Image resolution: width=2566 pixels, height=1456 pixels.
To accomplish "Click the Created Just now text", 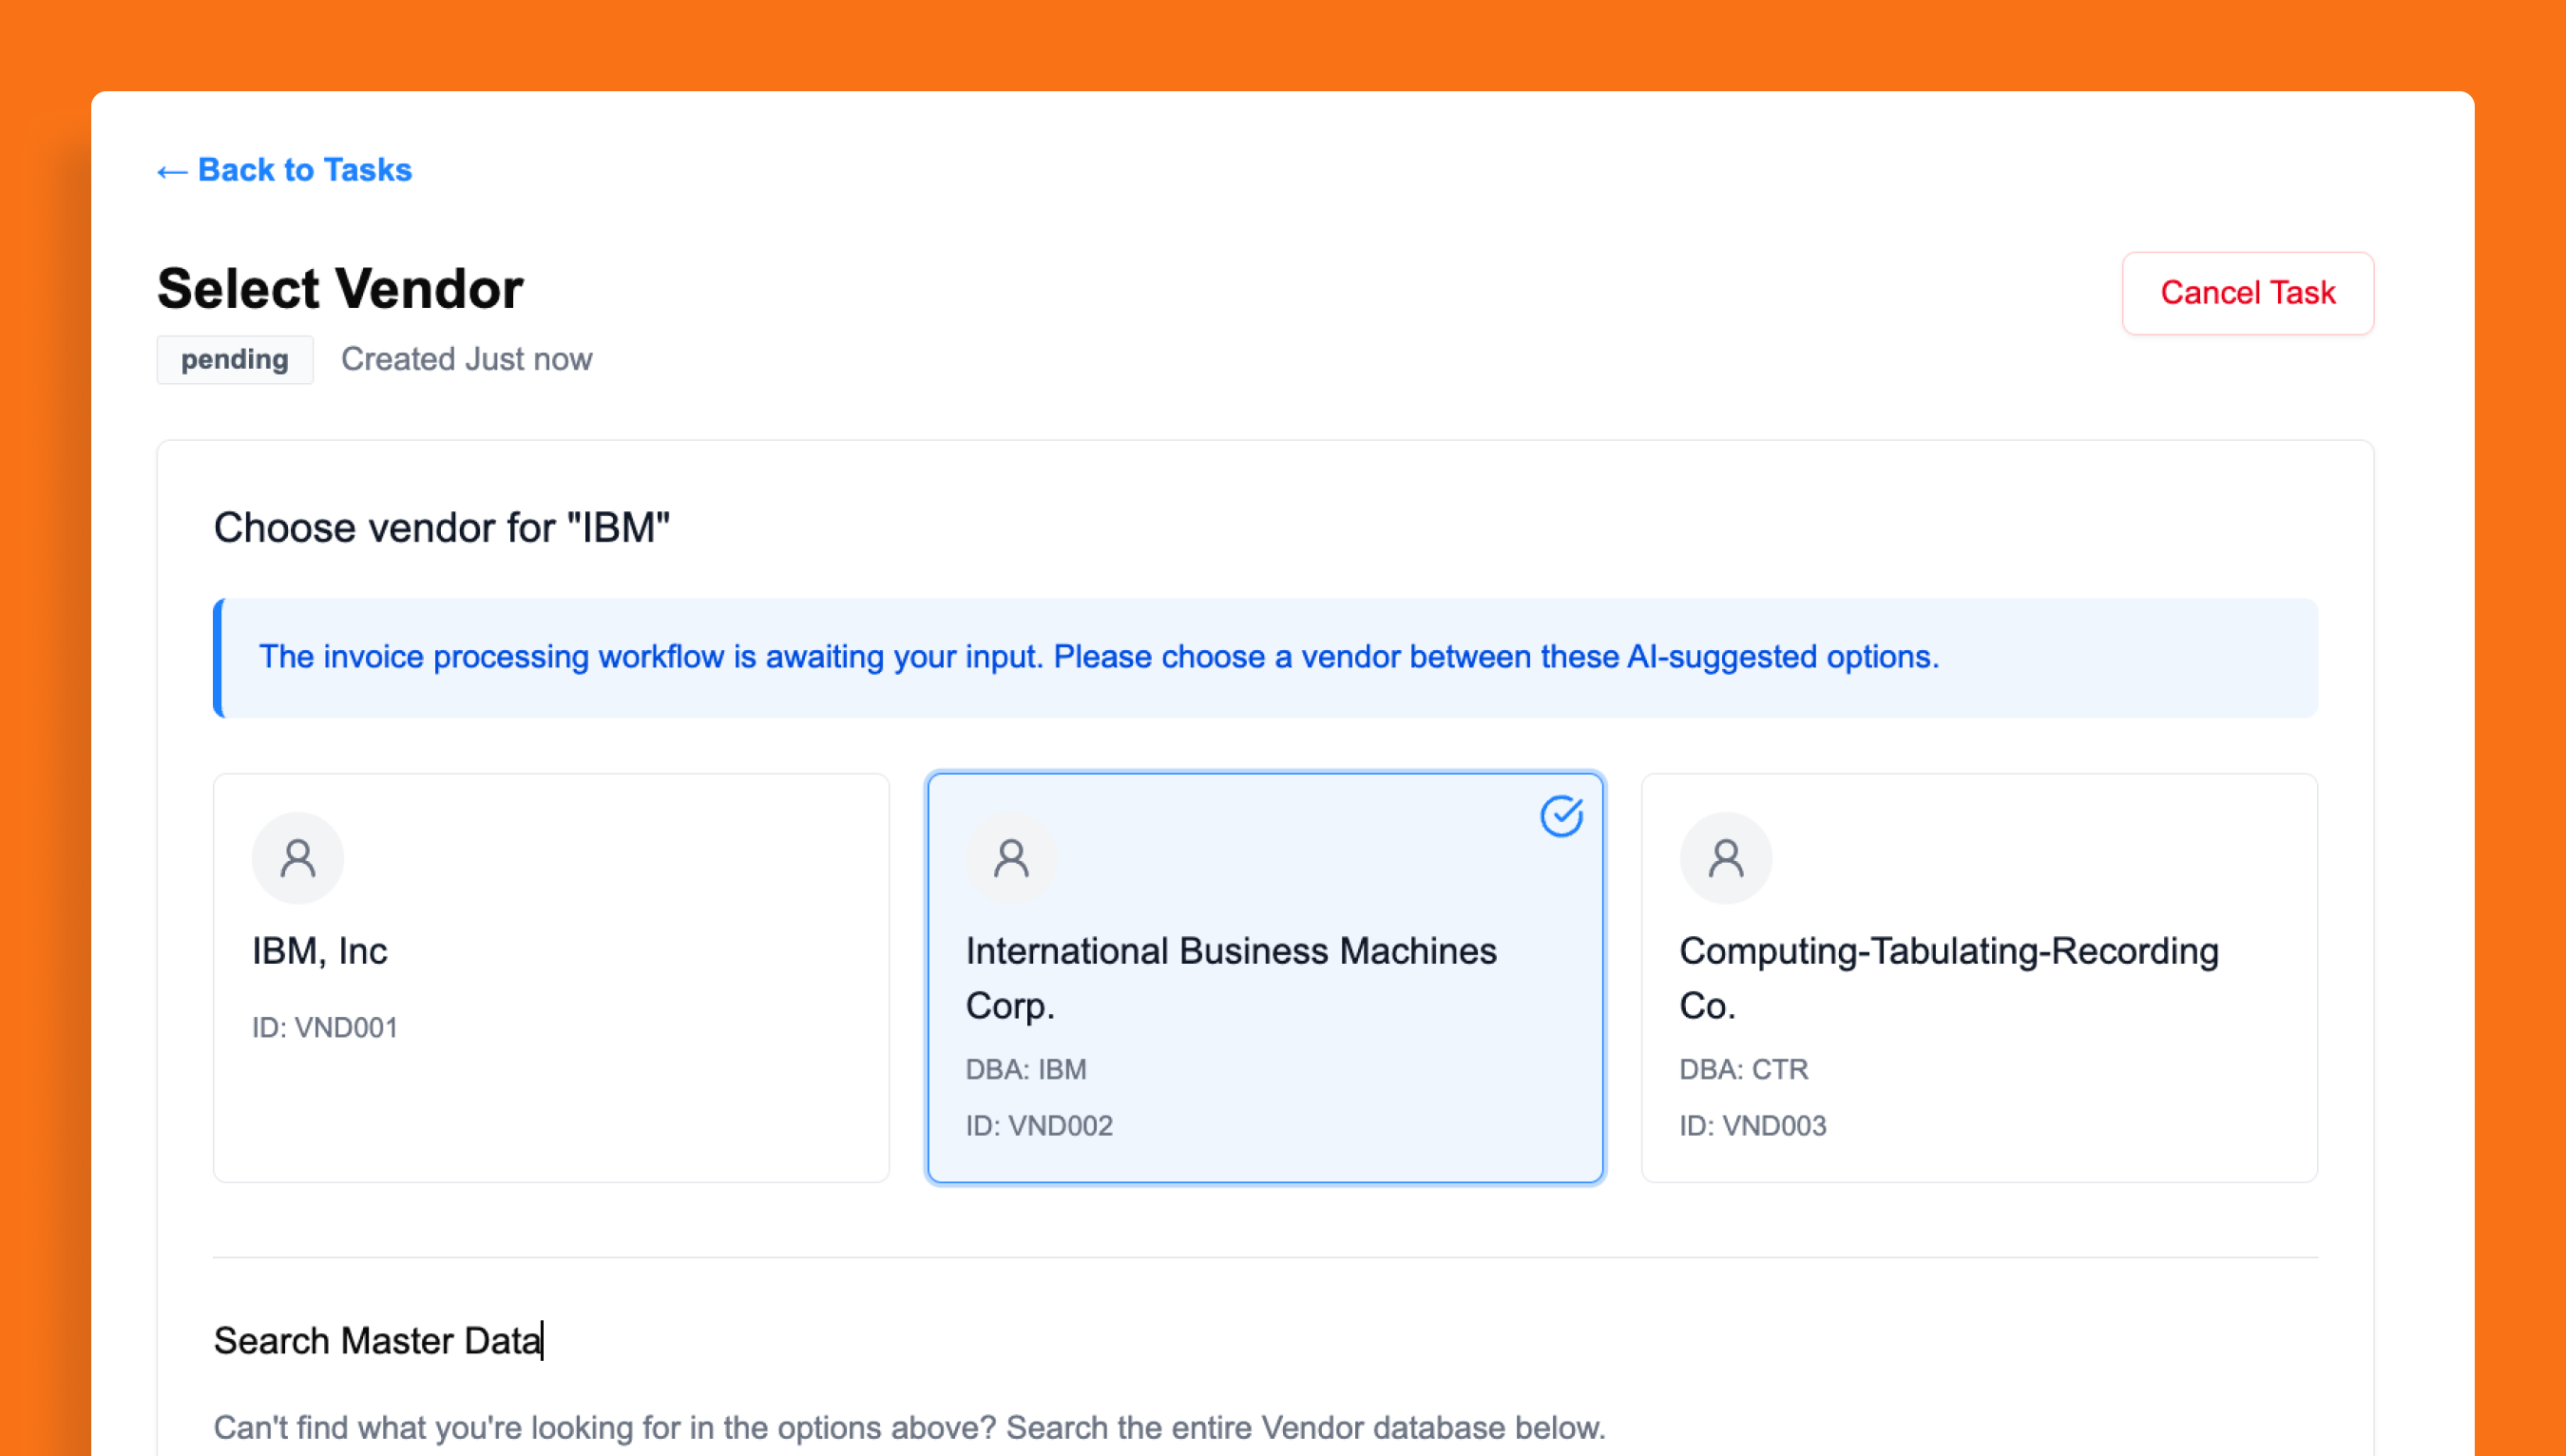I will point(466,359).
